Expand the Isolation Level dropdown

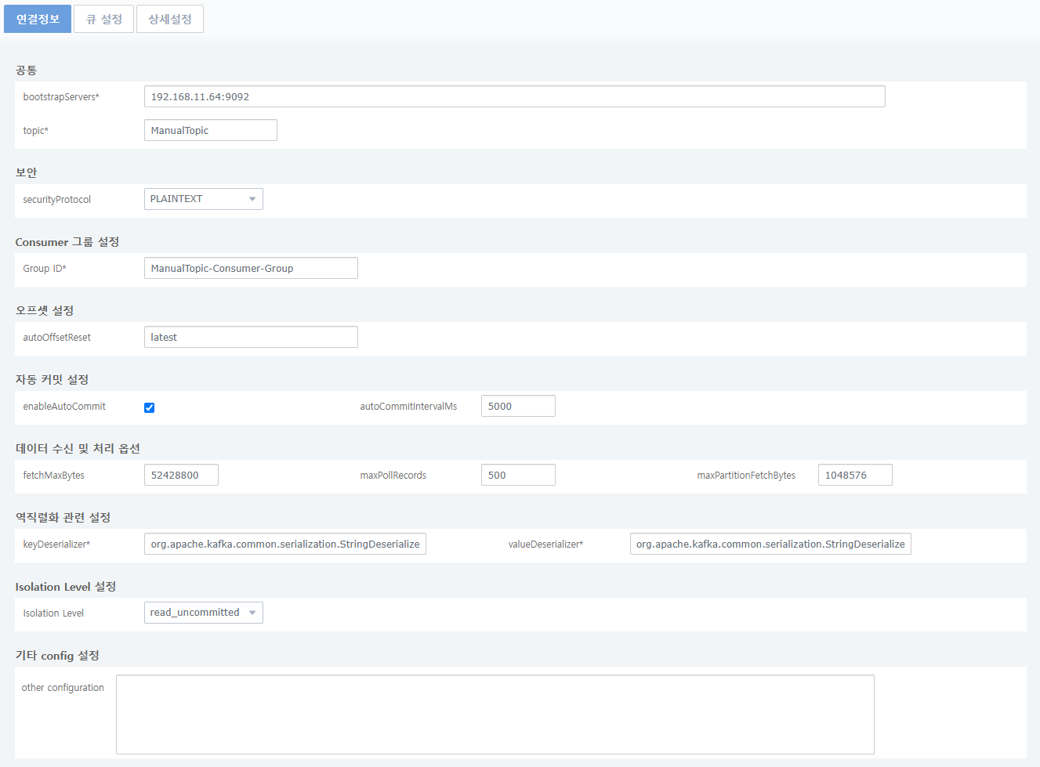203,613
